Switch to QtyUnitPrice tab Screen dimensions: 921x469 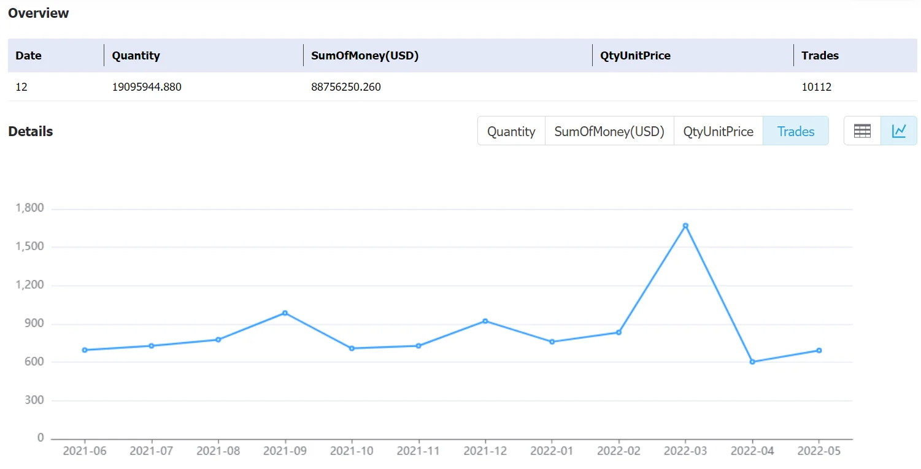718,131
